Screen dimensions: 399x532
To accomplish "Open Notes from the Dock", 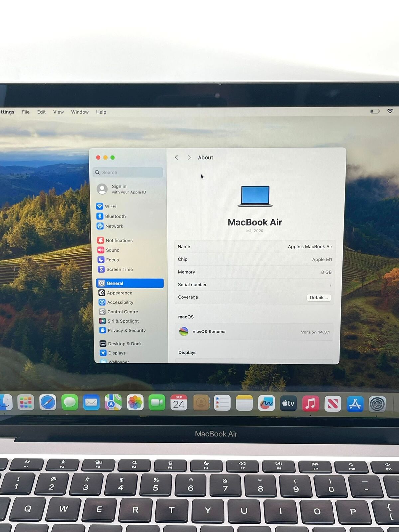I will (x=244, y=403).
